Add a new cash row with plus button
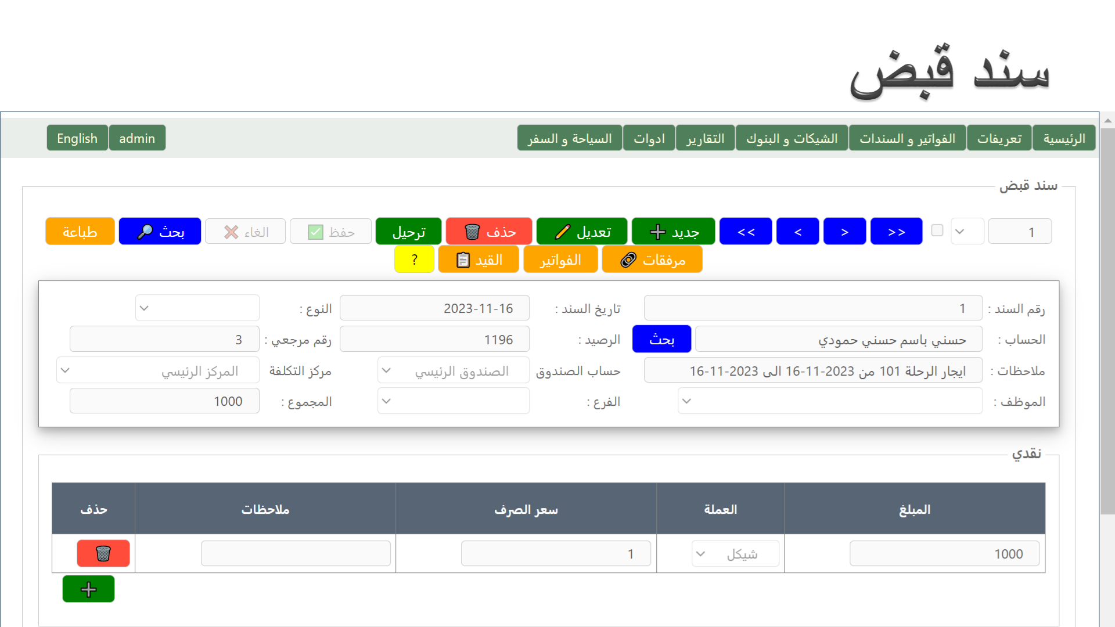This screenshot has height=627, width=1115. click(x=88, y=589)
